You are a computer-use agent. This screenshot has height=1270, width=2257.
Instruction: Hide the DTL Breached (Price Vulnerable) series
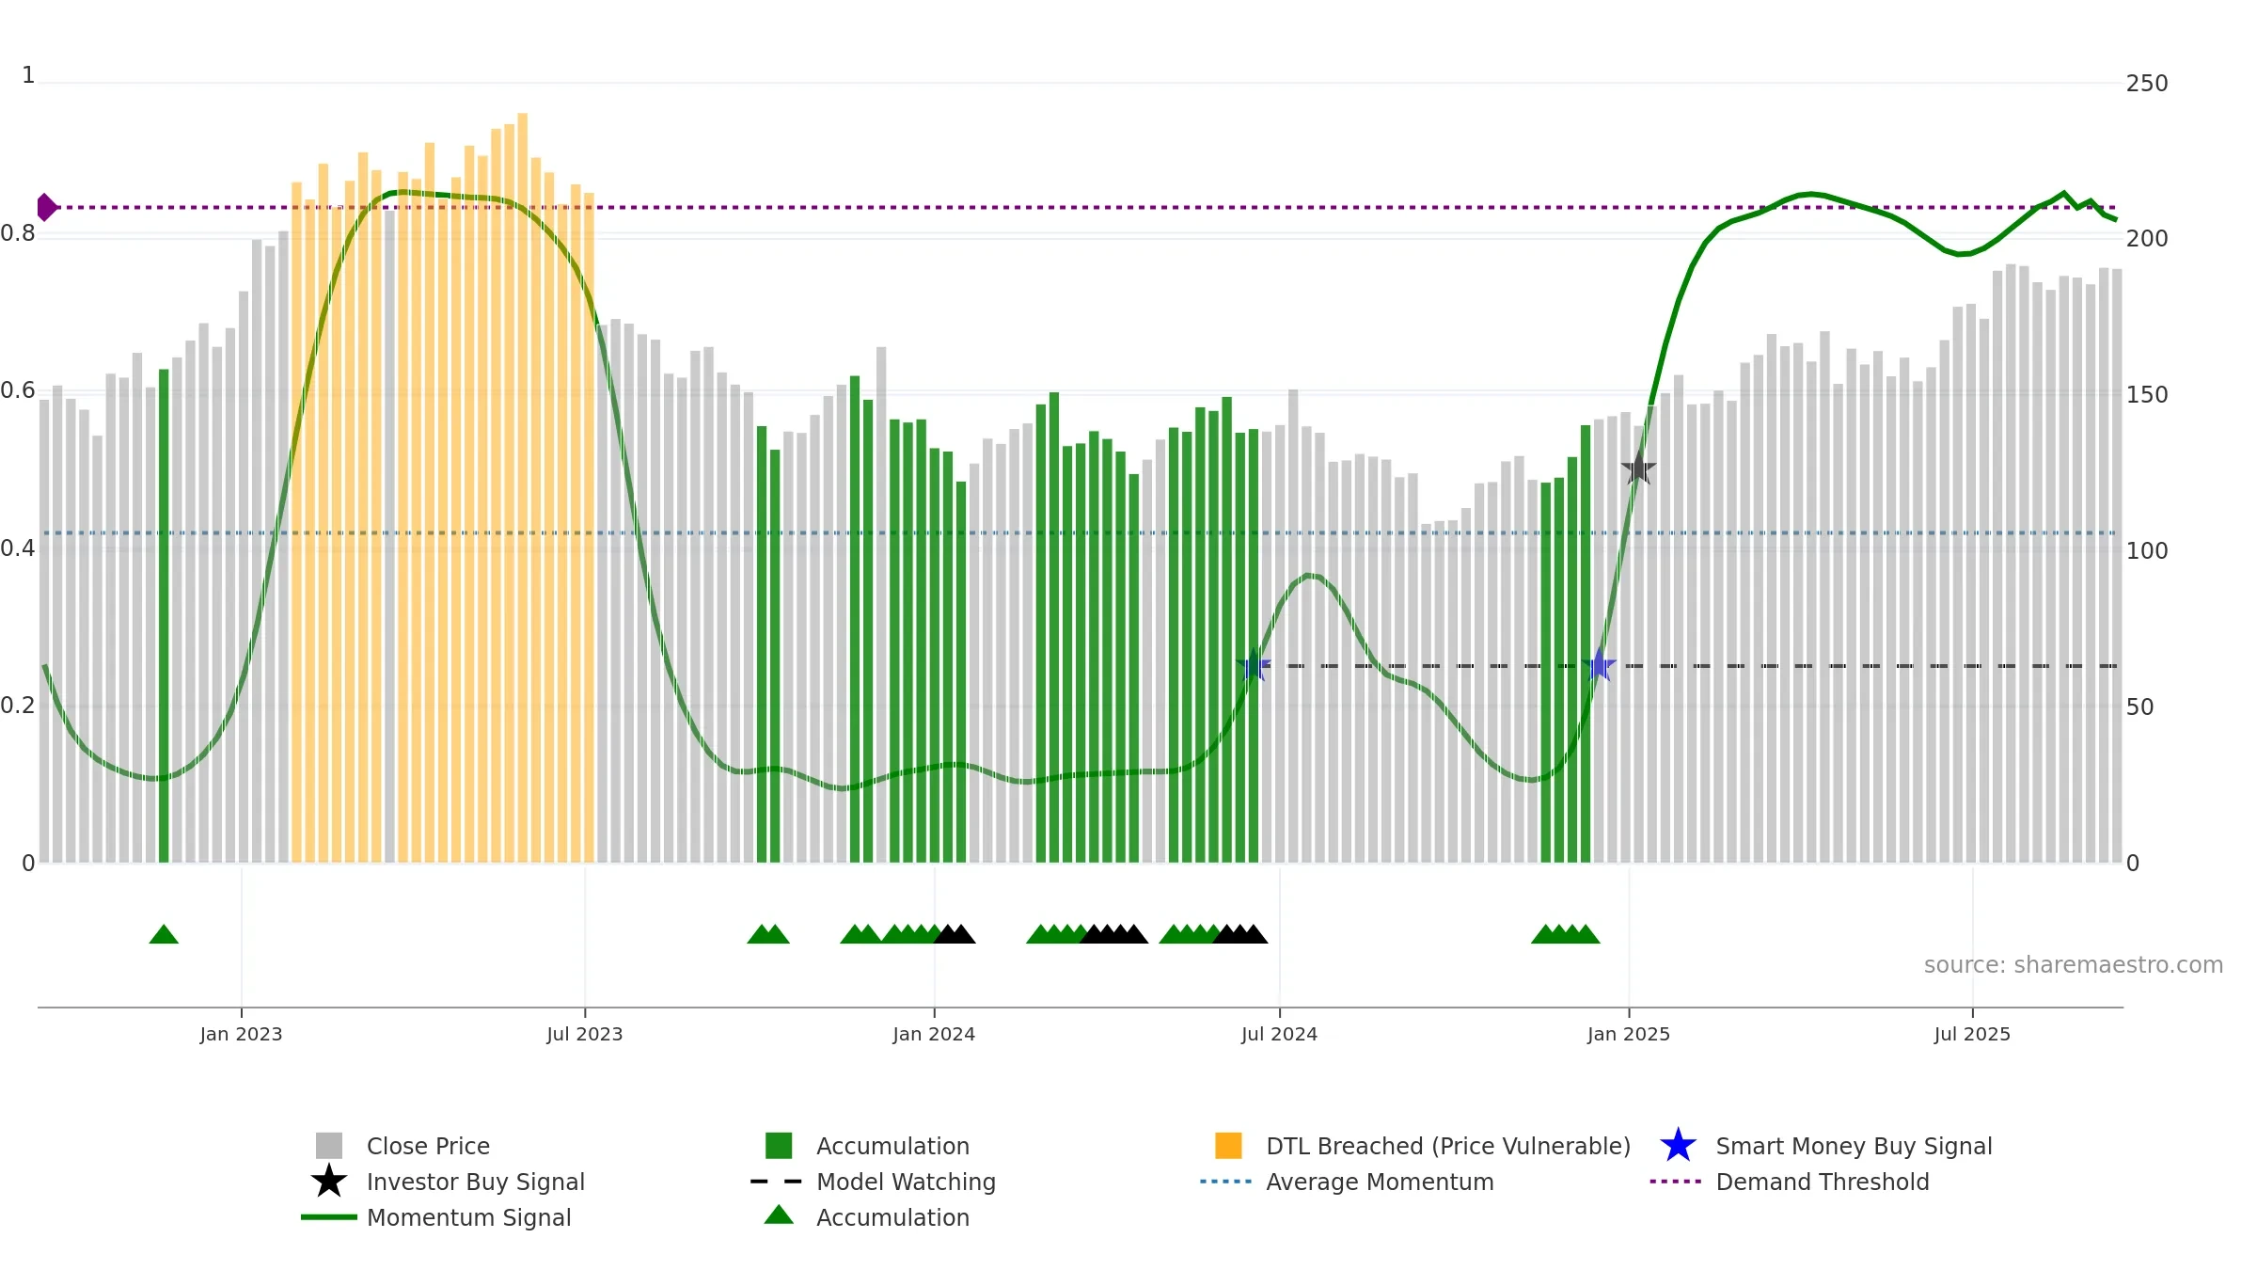pos(1448,1146)
